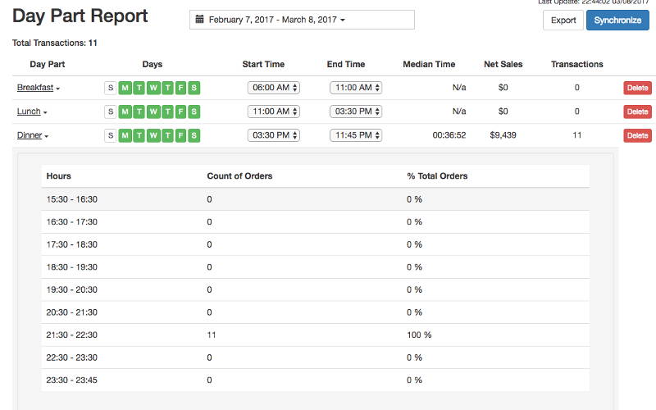Viewport: 656px width, 410px height.
Task: Expand the Dinner day part dropdown
Action: tap(33, 135)
